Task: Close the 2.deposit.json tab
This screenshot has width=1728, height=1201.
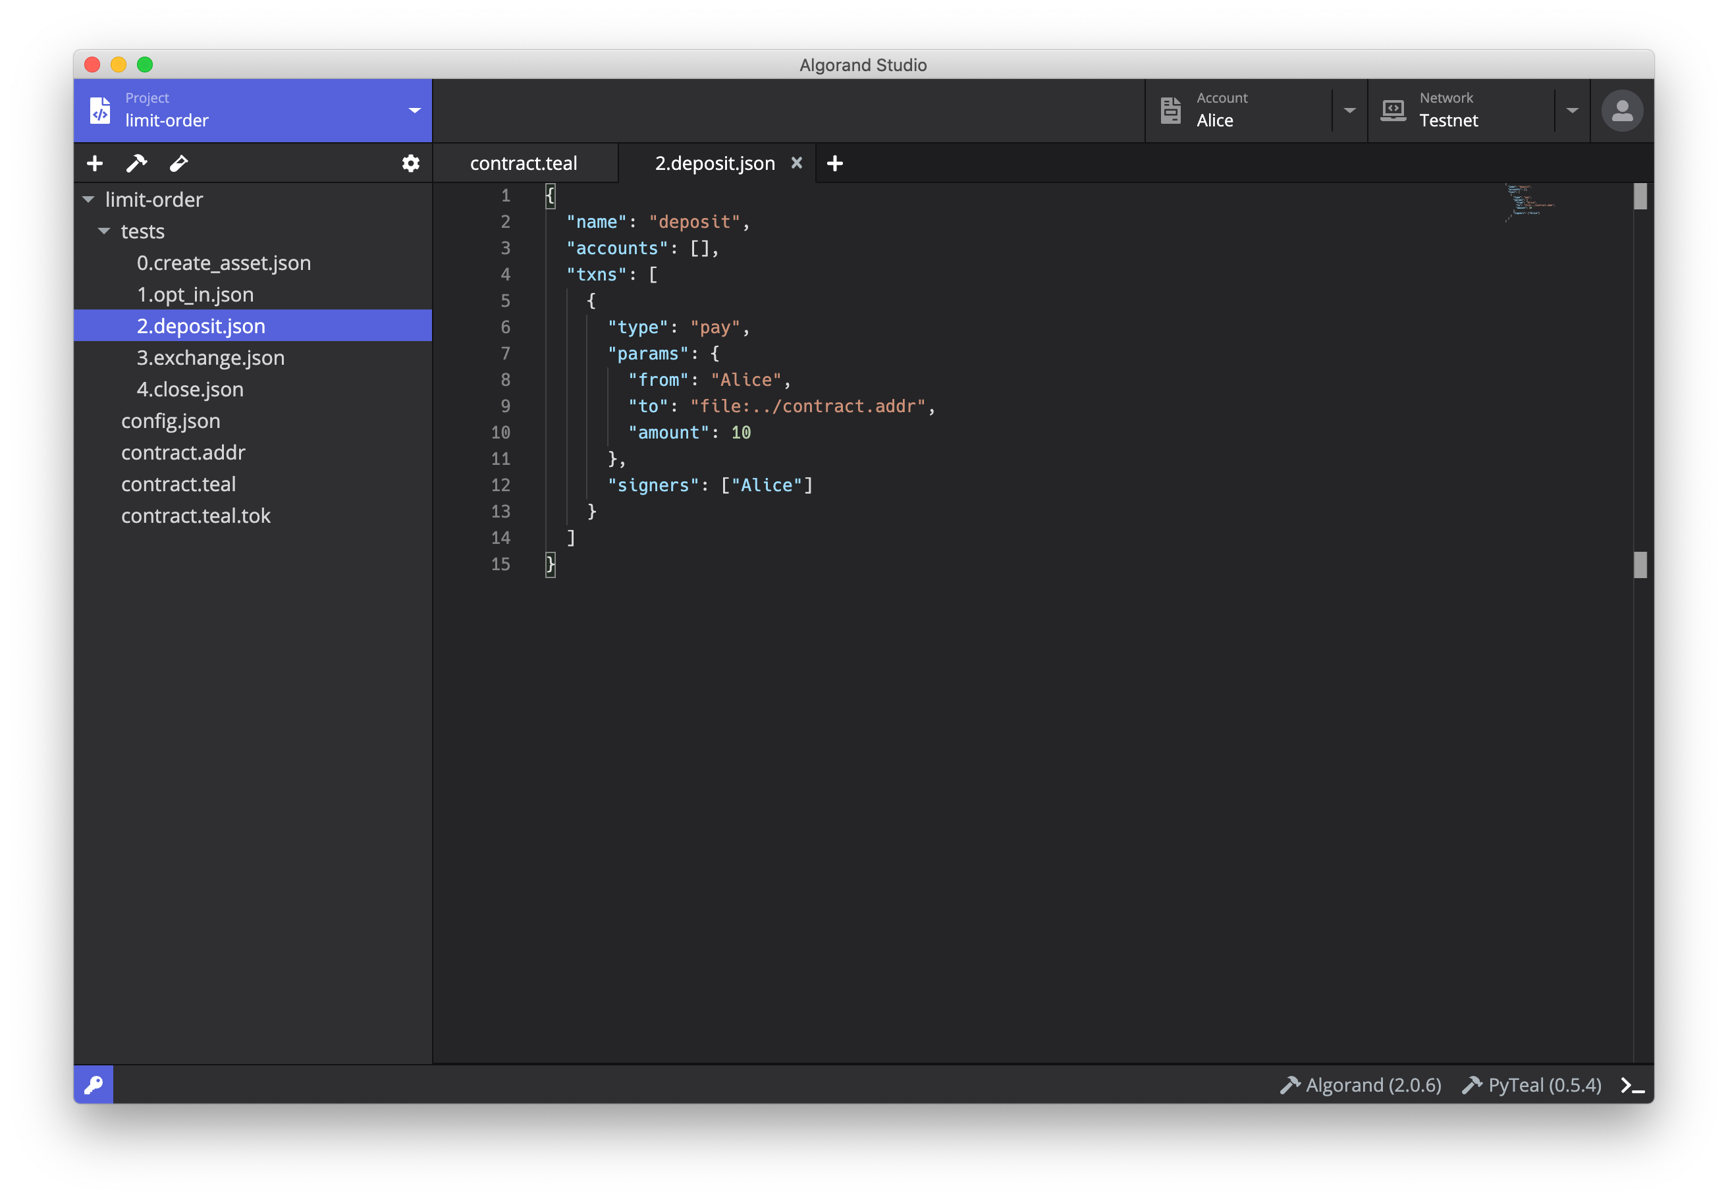Action: 796,163
